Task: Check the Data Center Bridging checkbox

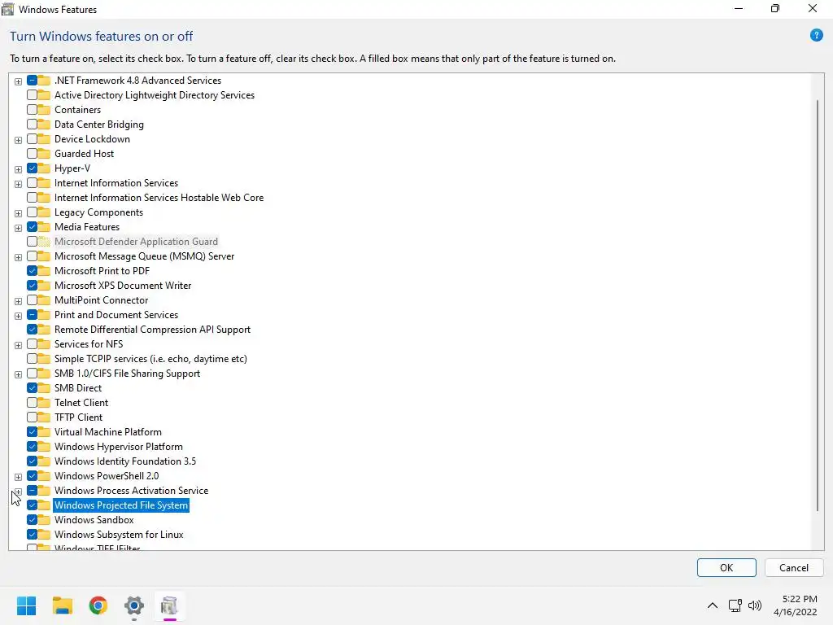Action: point(32,125)
